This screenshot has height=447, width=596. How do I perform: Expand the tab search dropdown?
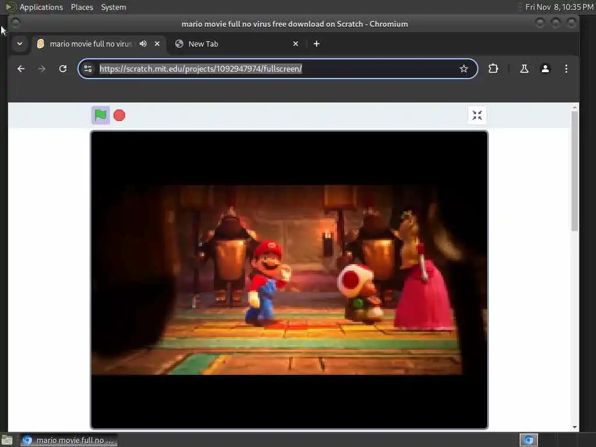click(20, 44)
